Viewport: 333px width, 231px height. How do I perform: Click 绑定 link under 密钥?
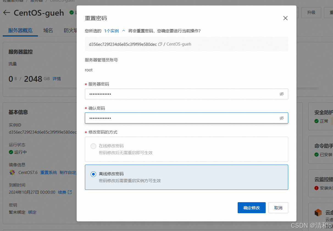(32, 212)
